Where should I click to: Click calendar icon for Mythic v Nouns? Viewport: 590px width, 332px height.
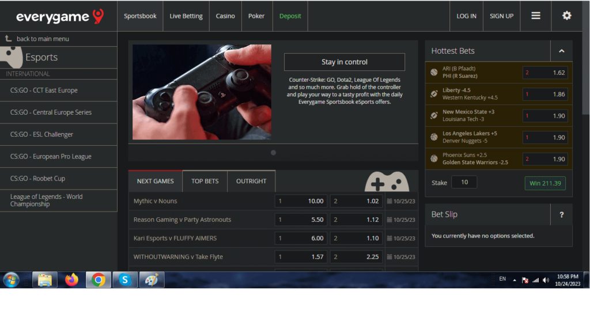click(x=389, y=201)
